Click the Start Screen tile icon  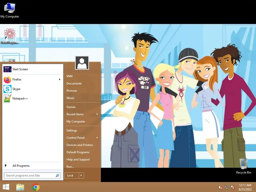point(7,69)
